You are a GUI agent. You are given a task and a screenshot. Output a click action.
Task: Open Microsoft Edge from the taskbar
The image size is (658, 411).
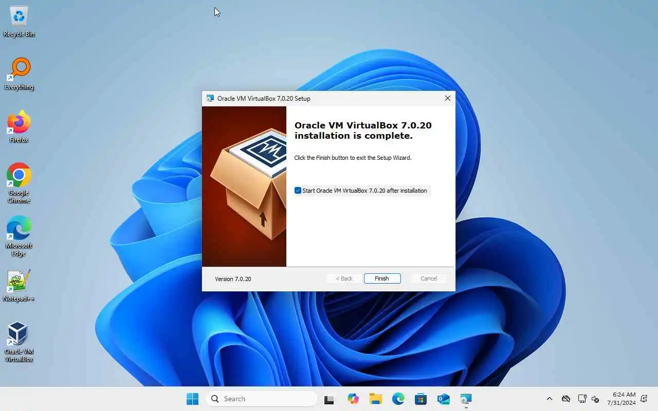pos(398,399)
